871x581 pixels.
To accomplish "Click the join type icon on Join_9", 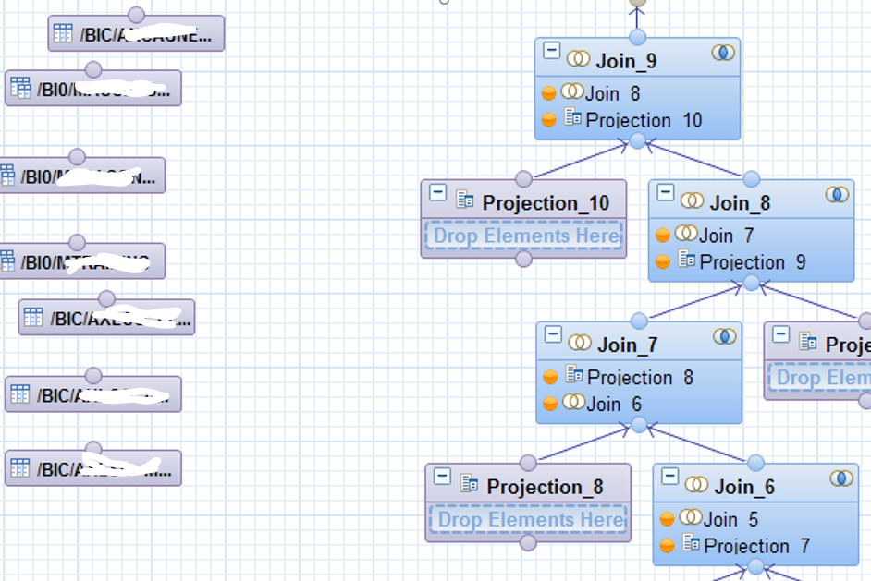I will pyautogui.click(x=723, y=53).
